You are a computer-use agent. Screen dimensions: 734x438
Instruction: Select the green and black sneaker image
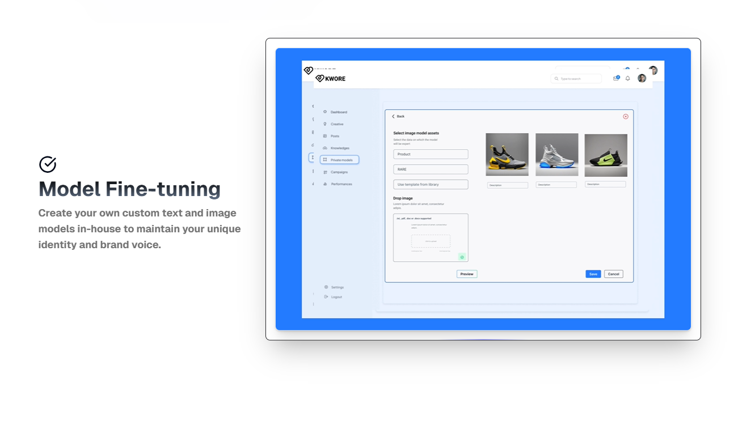(606, 155)
